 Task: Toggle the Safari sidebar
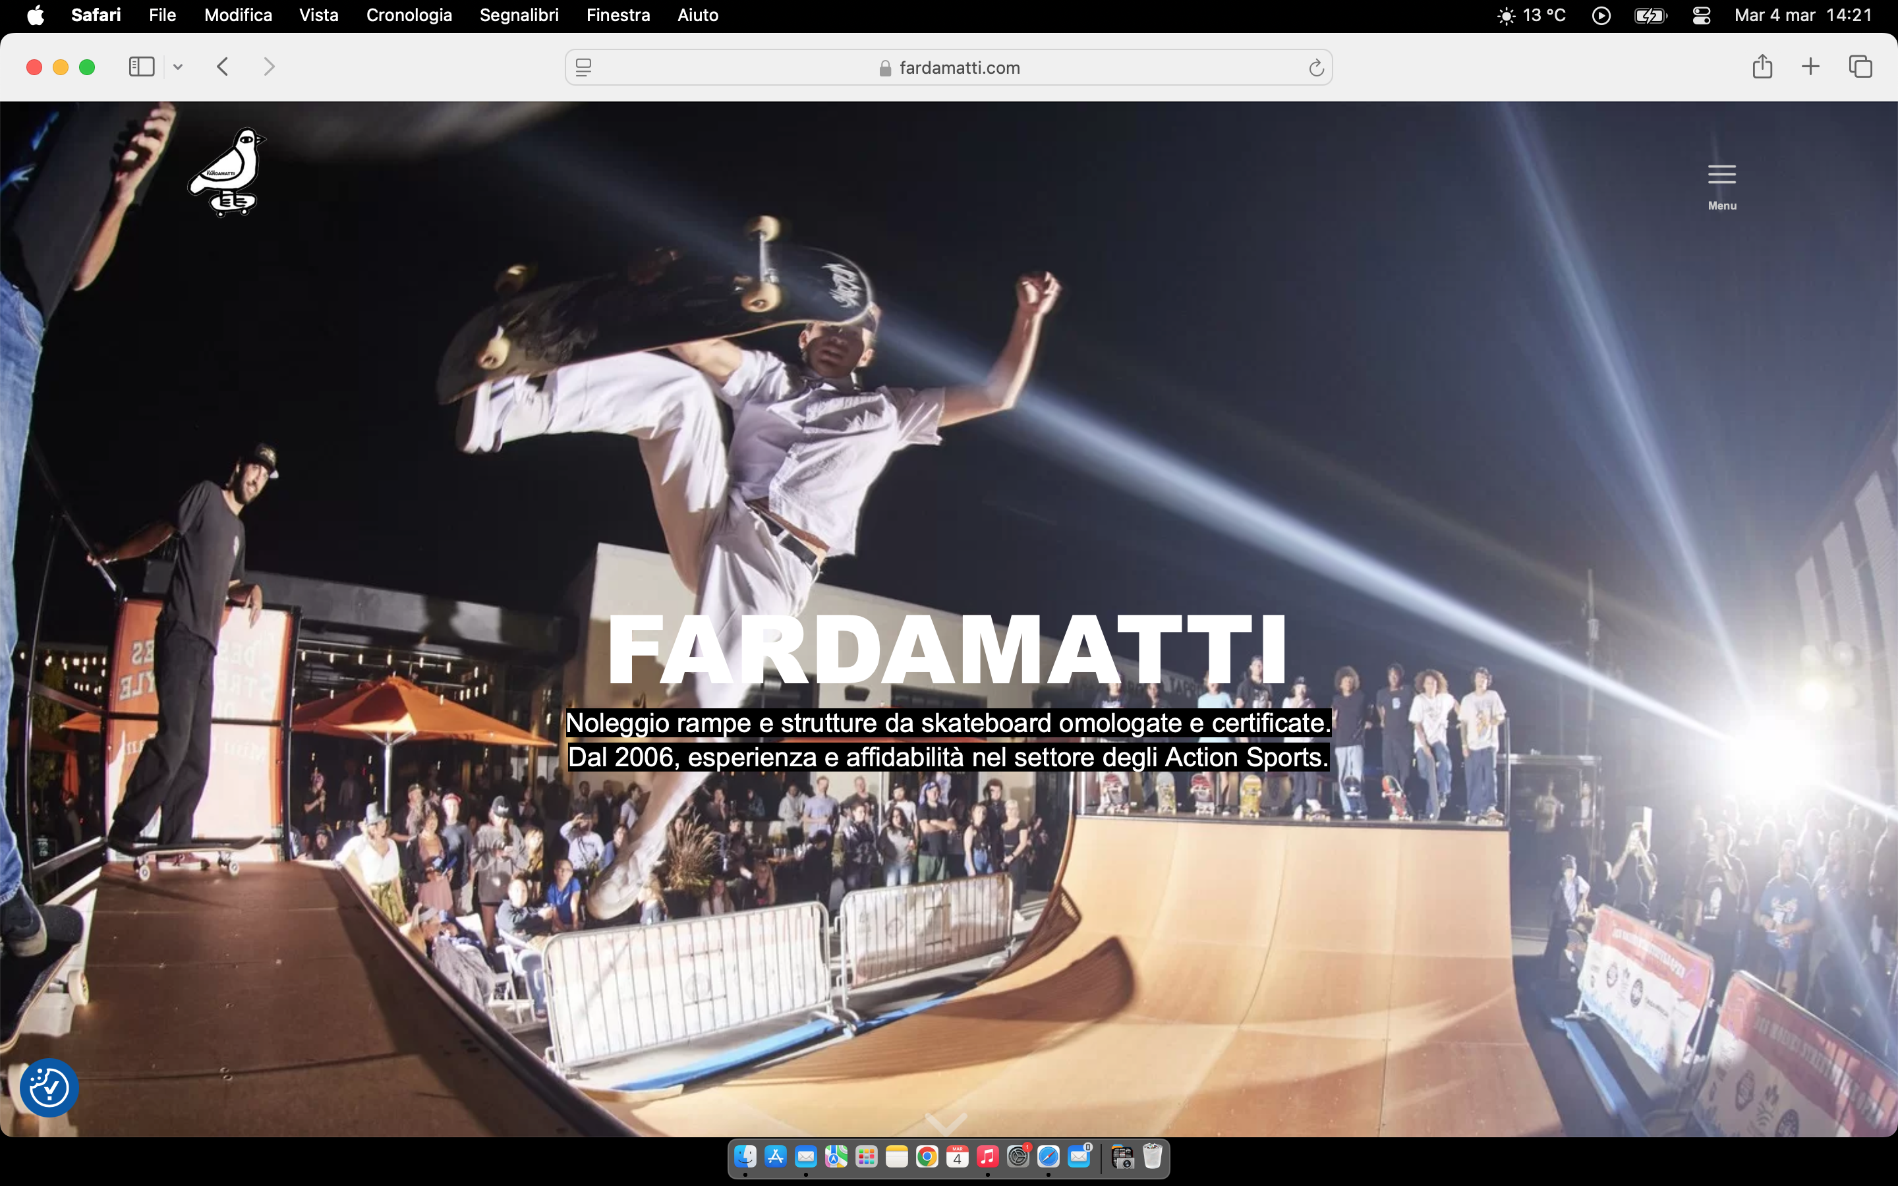[141, 67]
